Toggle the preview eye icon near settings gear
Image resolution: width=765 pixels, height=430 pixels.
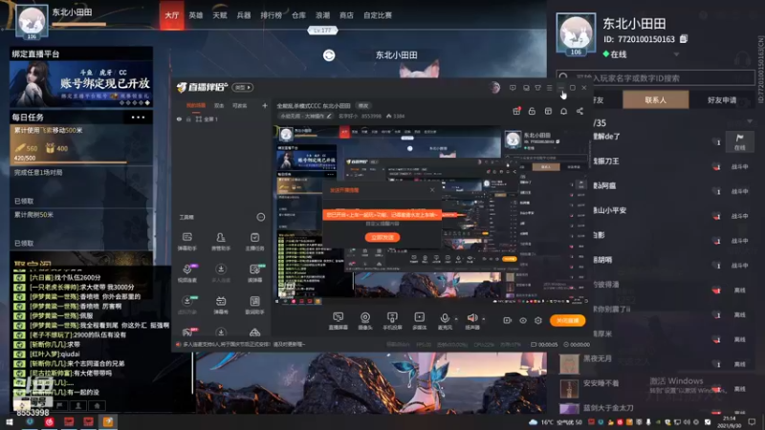coord(522,320)
